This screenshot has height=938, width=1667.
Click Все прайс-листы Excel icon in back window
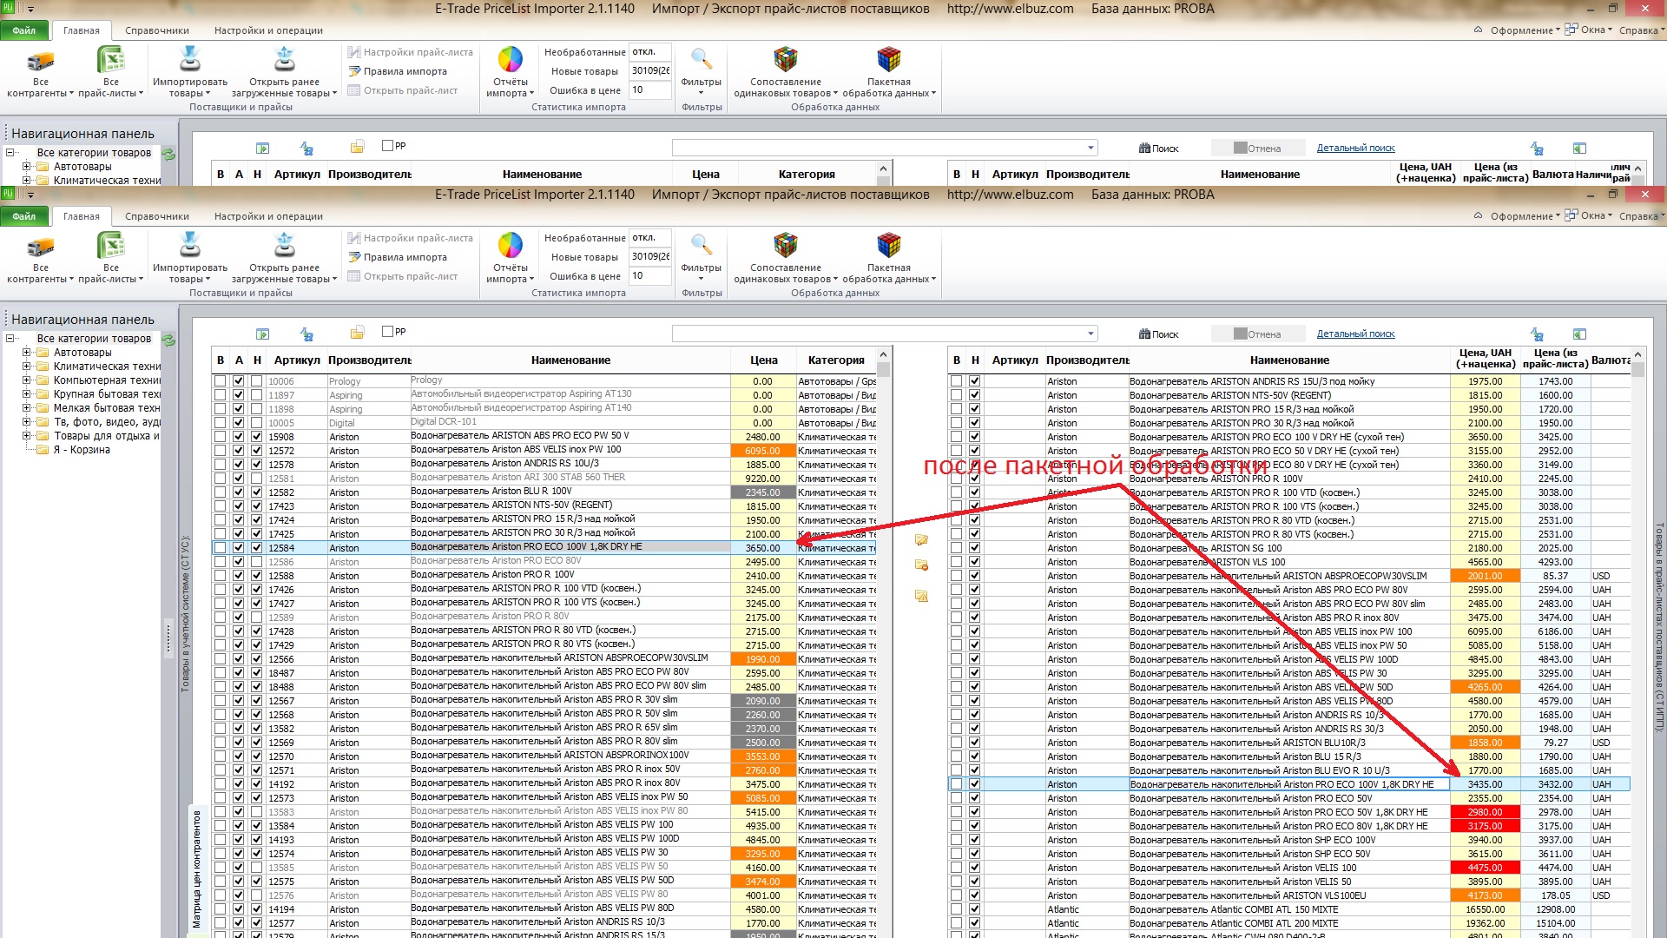(x=110, y=61)
